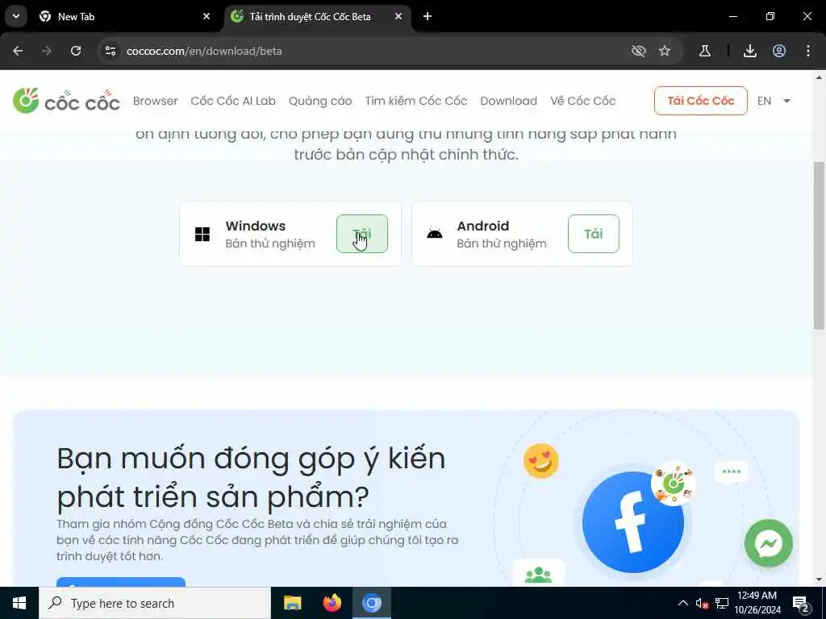Open the three-dot browser menu
826x619 pixels.
[x=808, y=51]
